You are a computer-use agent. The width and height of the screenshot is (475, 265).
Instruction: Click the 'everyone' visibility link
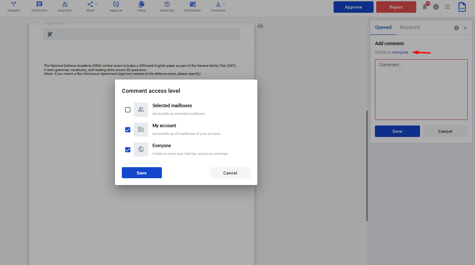coord(400,52)
